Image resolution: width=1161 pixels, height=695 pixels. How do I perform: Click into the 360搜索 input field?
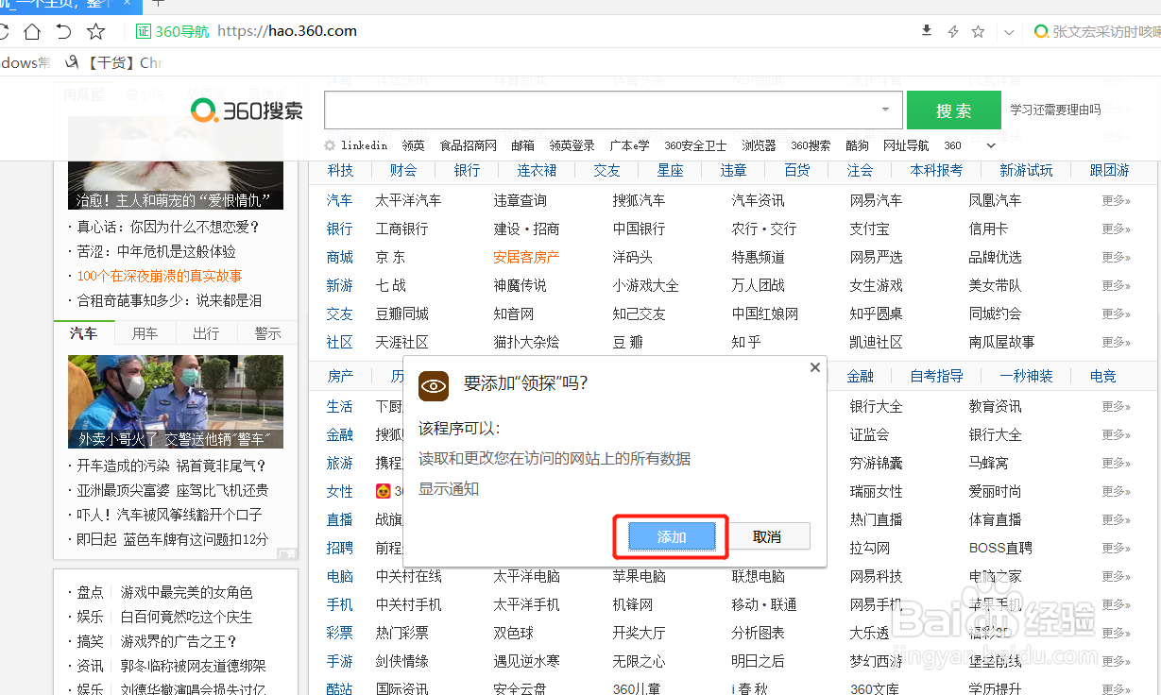coord(601,110)
